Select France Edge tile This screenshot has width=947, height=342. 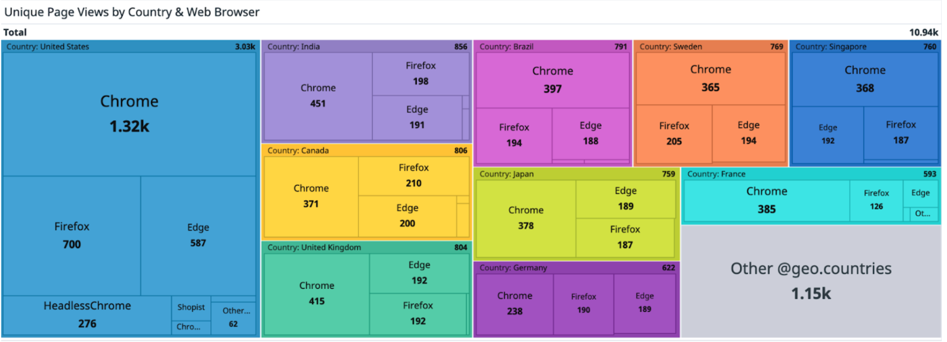[x=920, y=193]
